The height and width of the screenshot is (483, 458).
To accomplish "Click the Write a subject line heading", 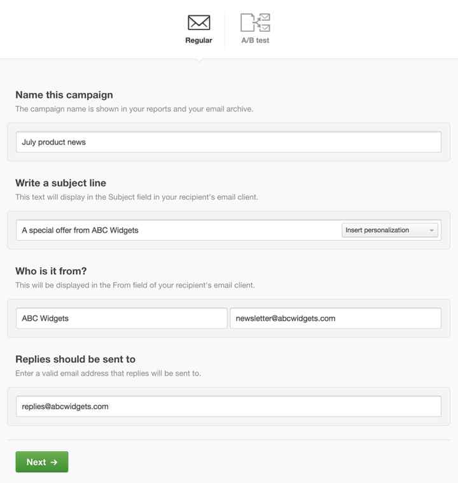I will pos(60,183).
